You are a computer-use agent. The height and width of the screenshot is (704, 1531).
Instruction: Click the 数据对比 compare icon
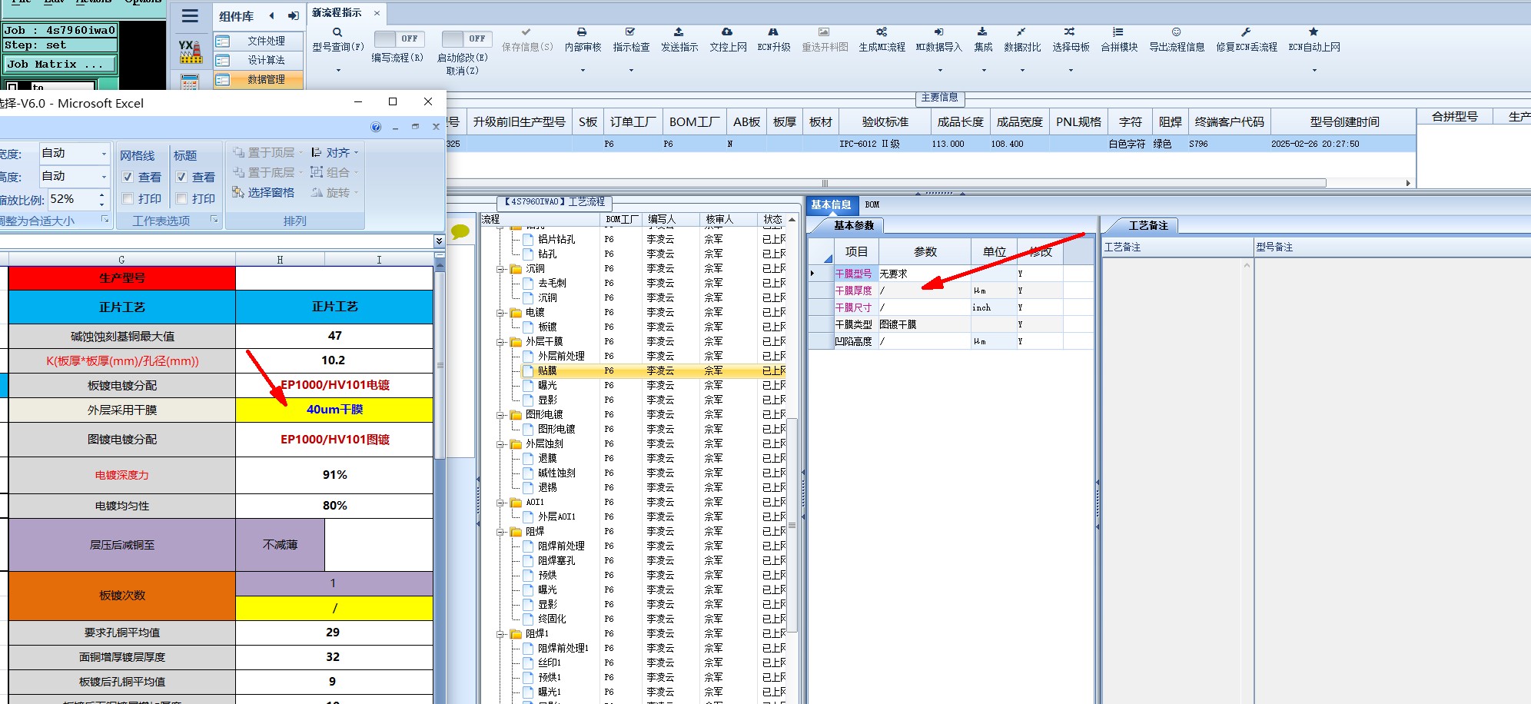click(1021, 32)
